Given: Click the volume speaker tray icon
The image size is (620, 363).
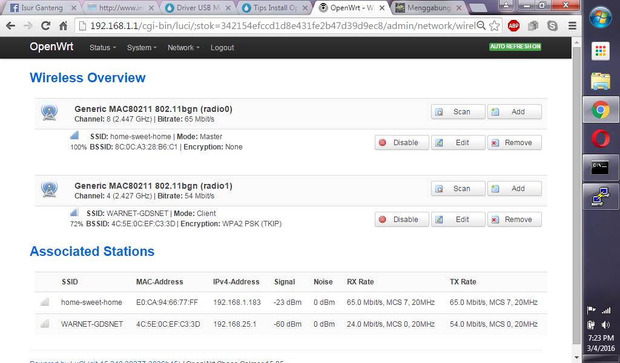Looking at the screenshot, I should click(x=605, y=325).
